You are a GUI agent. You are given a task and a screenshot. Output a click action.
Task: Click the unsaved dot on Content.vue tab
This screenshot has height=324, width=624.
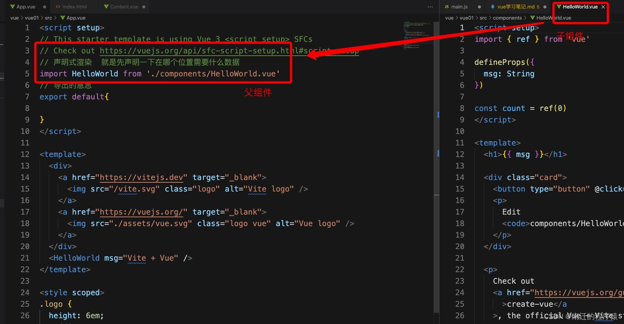(144, 7)
